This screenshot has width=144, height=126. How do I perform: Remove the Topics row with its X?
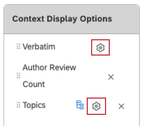pos(121,106)
